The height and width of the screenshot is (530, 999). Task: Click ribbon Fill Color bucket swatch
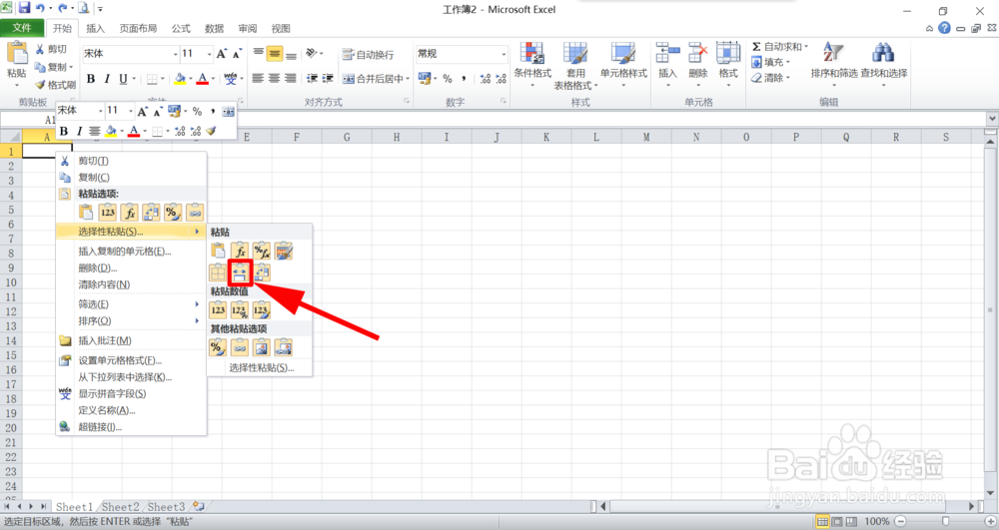tap(180, 78)
